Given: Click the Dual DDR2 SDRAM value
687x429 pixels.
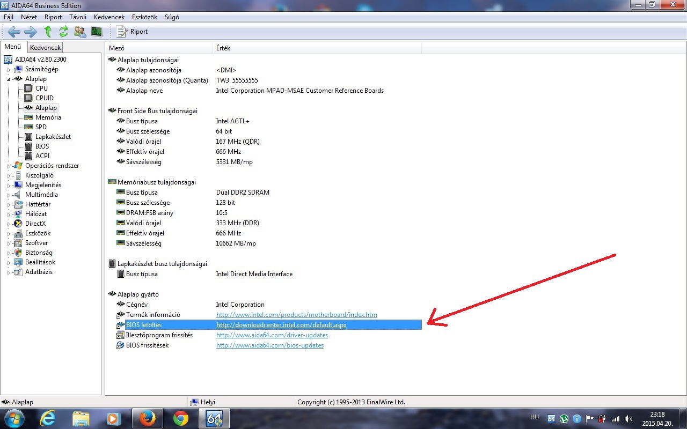Looking at the screenshot, I should [x=243, y=193].
